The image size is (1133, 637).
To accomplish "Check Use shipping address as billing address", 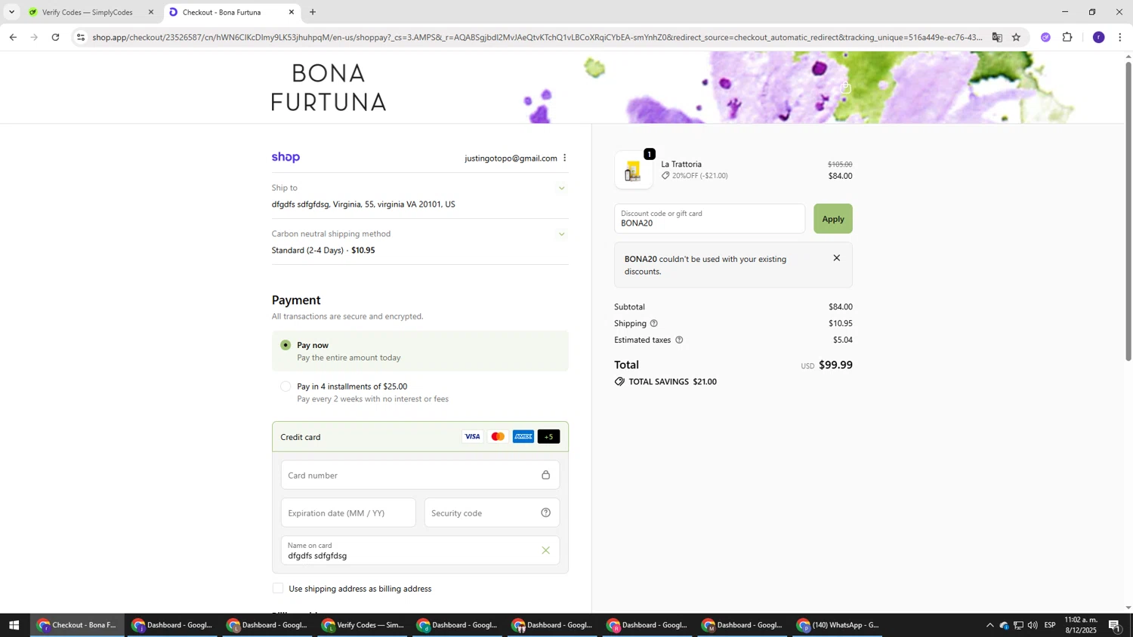I will [278, 588].
